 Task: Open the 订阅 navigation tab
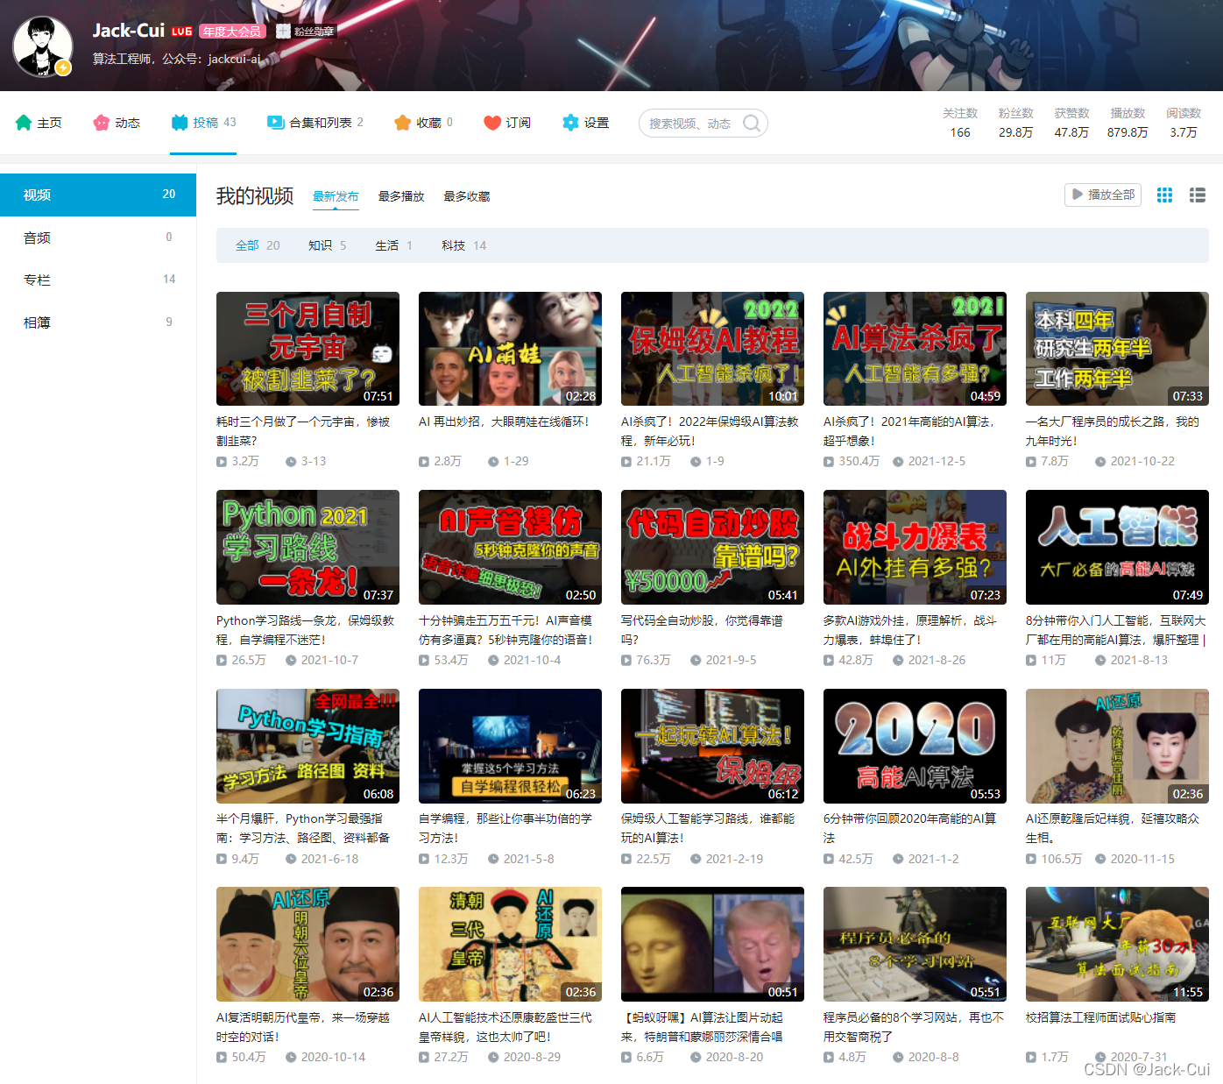[507, 123]
